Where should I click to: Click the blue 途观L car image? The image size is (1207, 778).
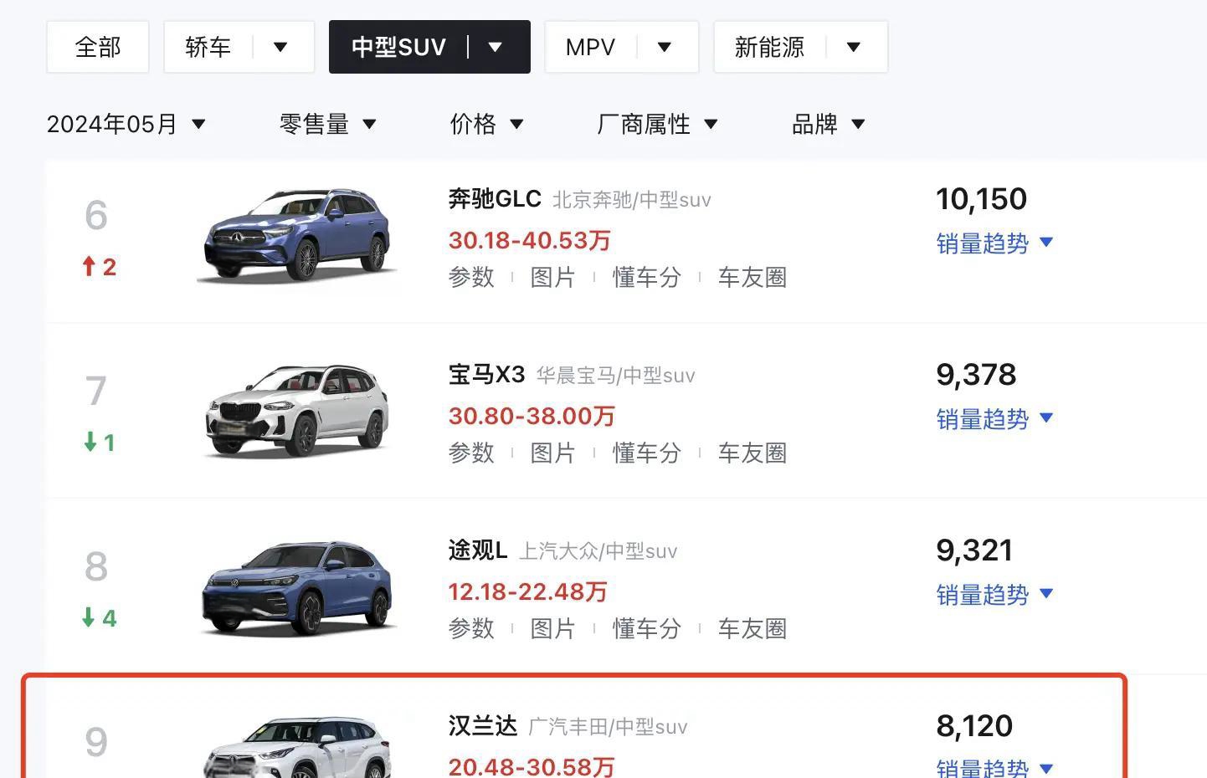[x=297, y=587]
